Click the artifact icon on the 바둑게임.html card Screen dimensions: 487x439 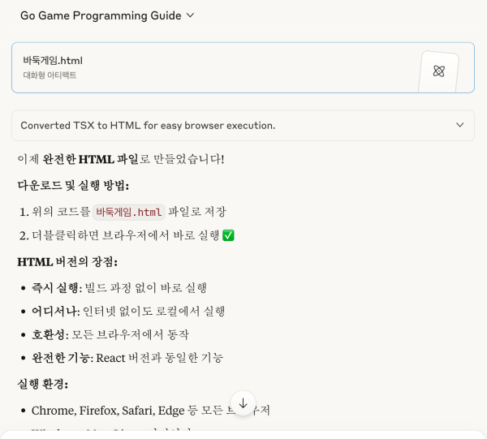pos(439,71)
